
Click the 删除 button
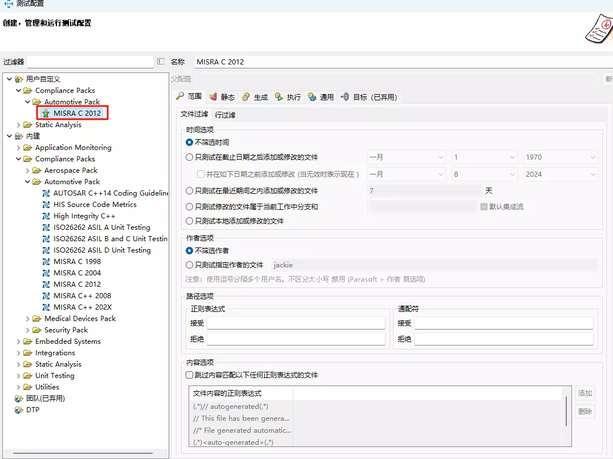point(585,411)
